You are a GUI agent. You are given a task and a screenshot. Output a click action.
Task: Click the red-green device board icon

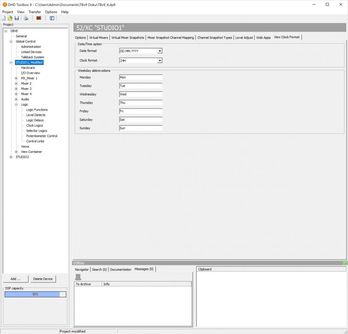click(x=39, y=18)
